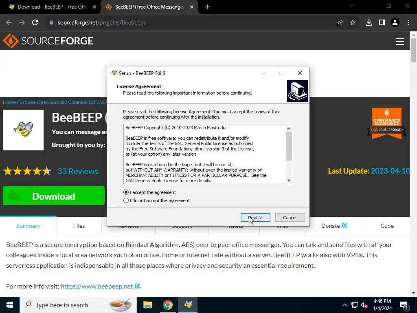Click the setup wizard installer icon
417x313 pixels.
(297, 91)
